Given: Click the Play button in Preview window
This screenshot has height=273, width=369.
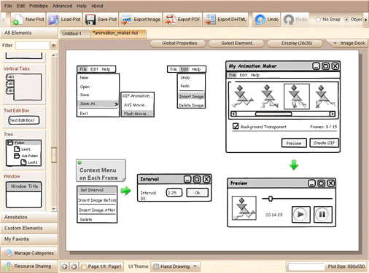Looking at the screenshot, I should point(300,214).
